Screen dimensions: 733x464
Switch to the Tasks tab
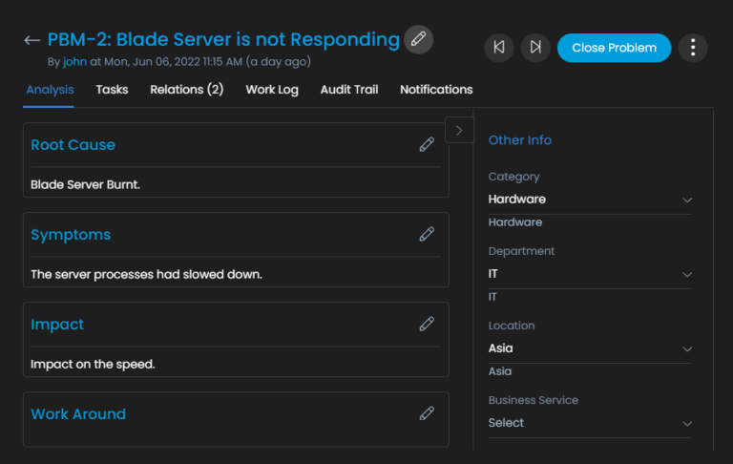pos(112,90)
